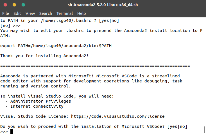Click the green maximize window button
The width and height of the screenshot is (206, 134).
23,5
